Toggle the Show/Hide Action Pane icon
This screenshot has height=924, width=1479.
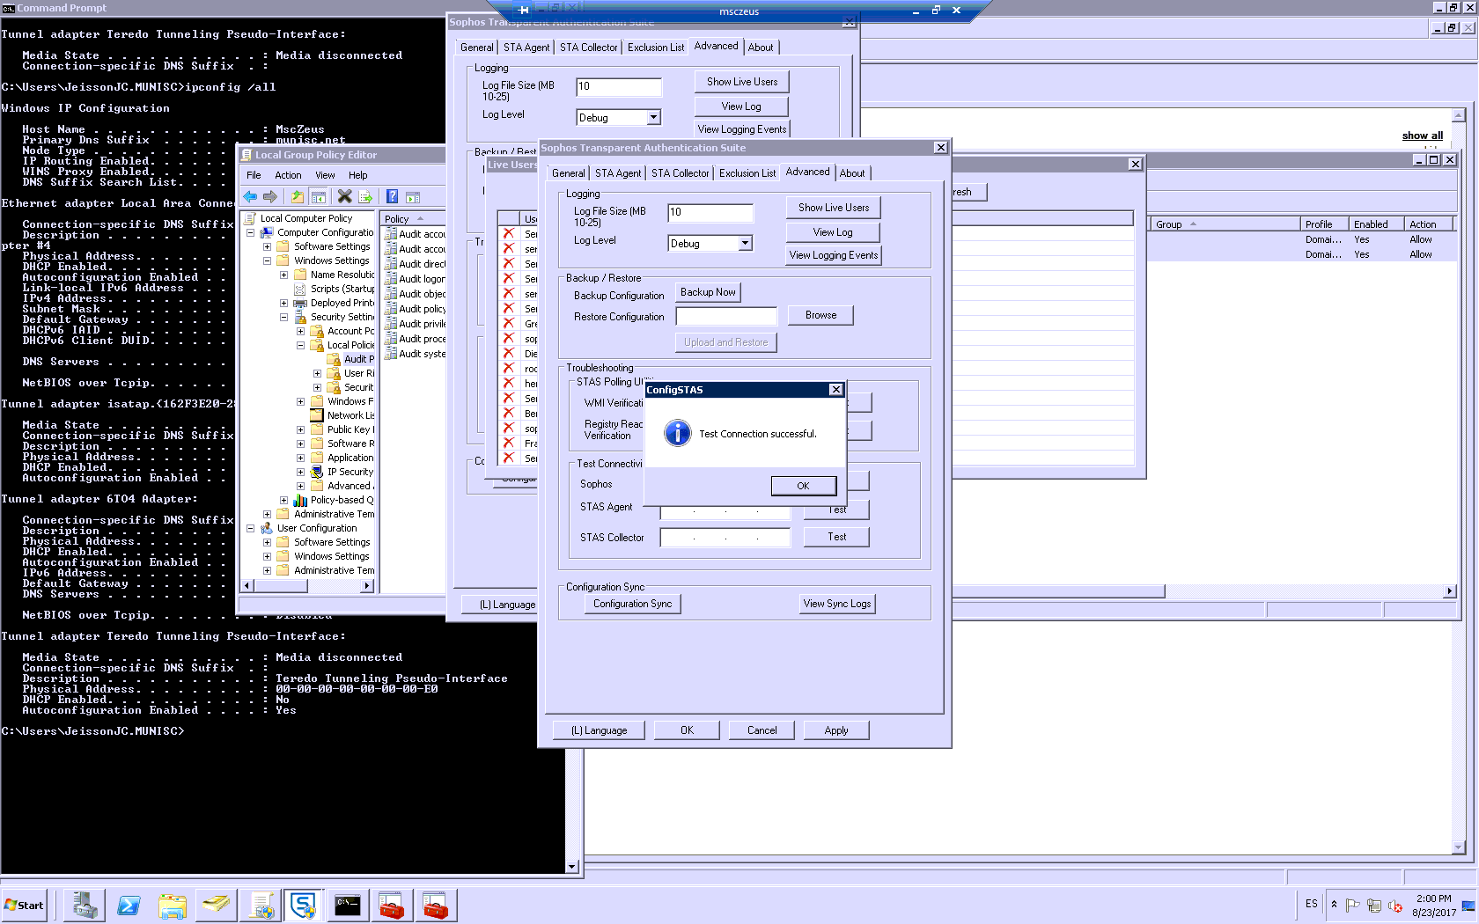pyautogui.click(x=413, y=196)
